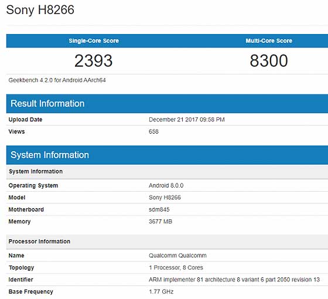Select the Single-Core Score header
This screenshot has width=328, height=299.
coord(94,40)
